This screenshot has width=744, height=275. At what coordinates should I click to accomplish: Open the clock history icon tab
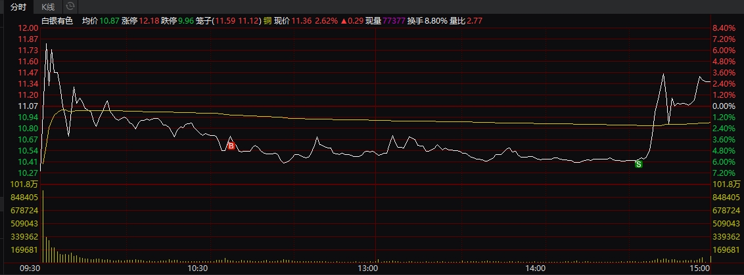[x=70, y=7]
